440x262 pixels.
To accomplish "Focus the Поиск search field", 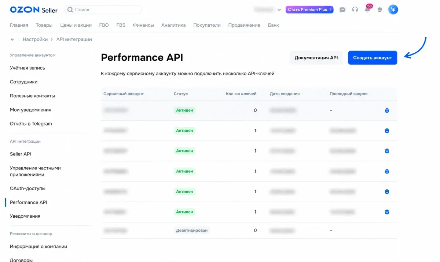I will 103,10.
